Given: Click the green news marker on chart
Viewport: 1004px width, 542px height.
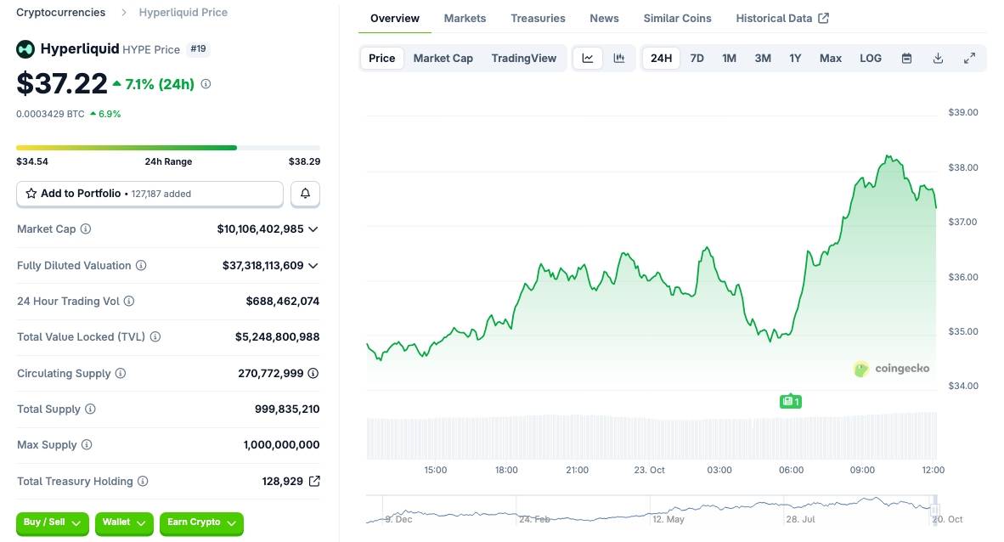Looking at the screenshot, I should 790,401.
